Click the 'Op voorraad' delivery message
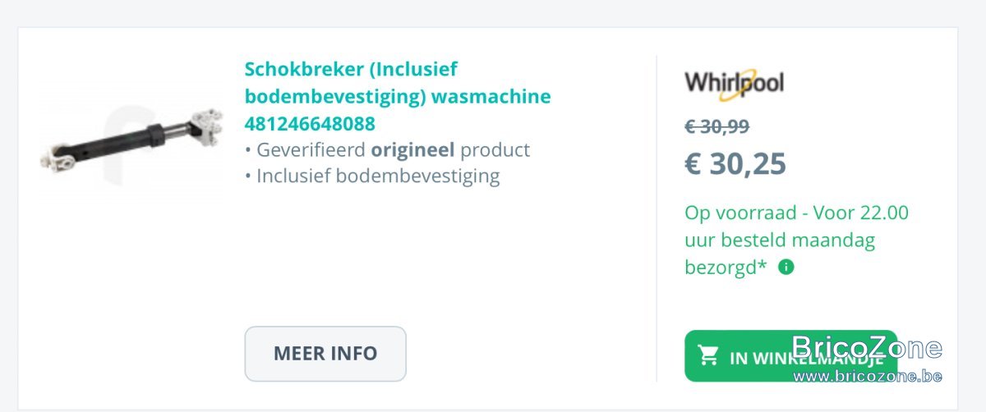This screenshot has height=412, width=986. click(796, 240)
